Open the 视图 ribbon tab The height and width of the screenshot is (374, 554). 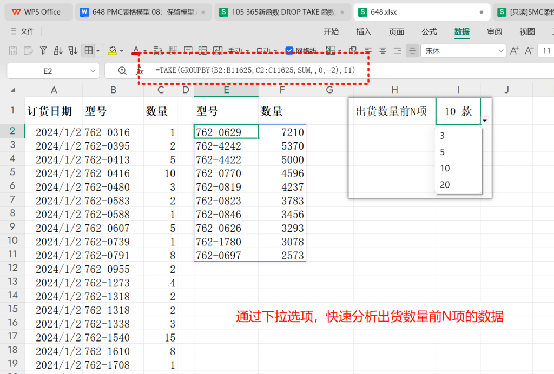pos(527,32)
